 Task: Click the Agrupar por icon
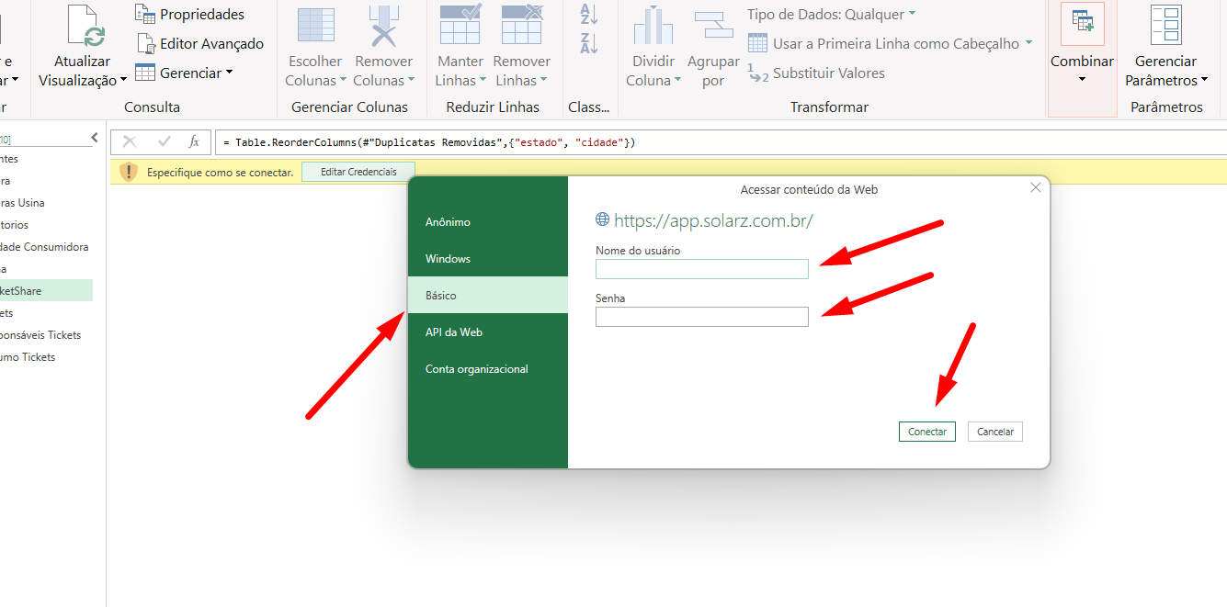(x=713, y=26)
